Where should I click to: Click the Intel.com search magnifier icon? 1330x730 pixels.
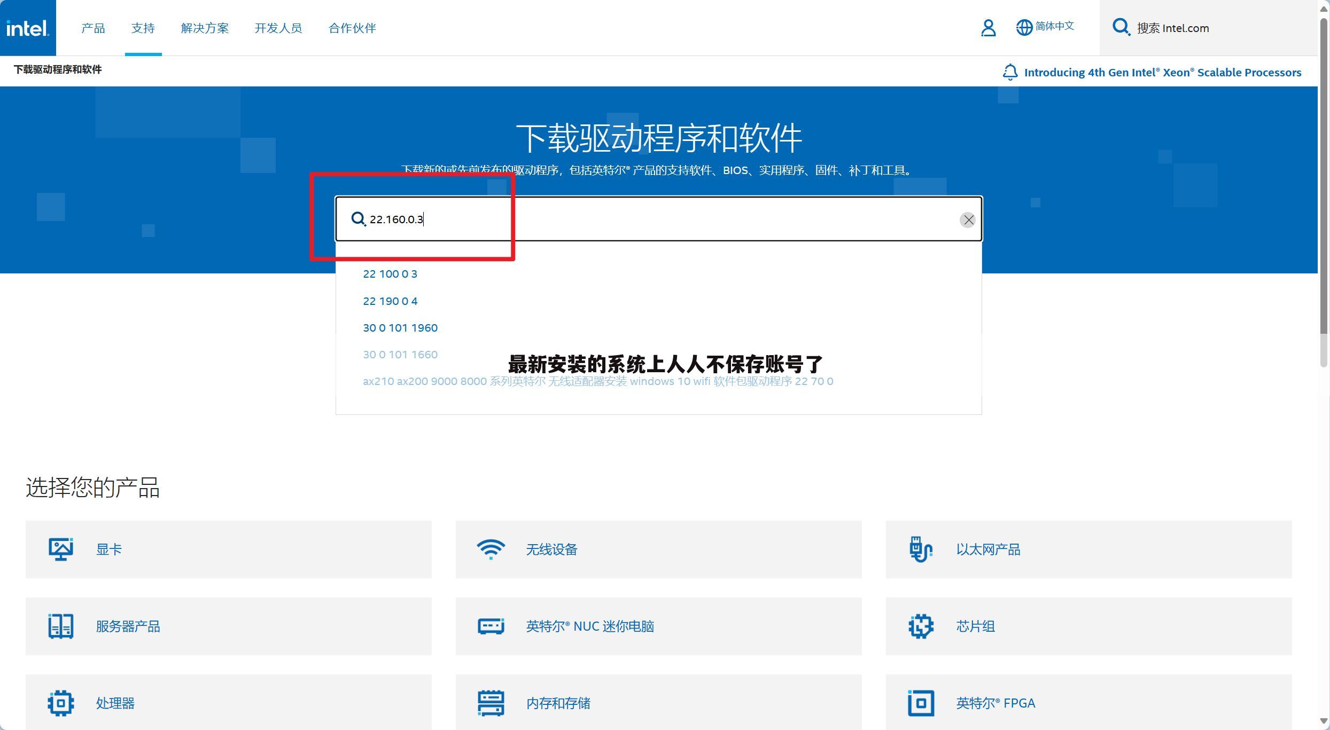tap(1121, 27)
